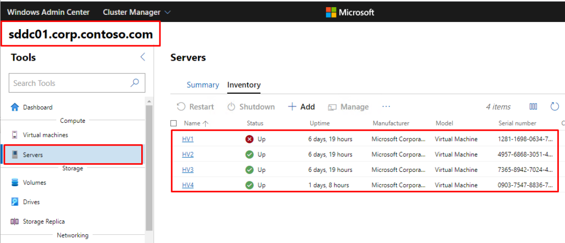This screenshot has width=565, height=243.
Task: Click serial number 0903-7547-8836-7...
Action: [x=525, y=185]
